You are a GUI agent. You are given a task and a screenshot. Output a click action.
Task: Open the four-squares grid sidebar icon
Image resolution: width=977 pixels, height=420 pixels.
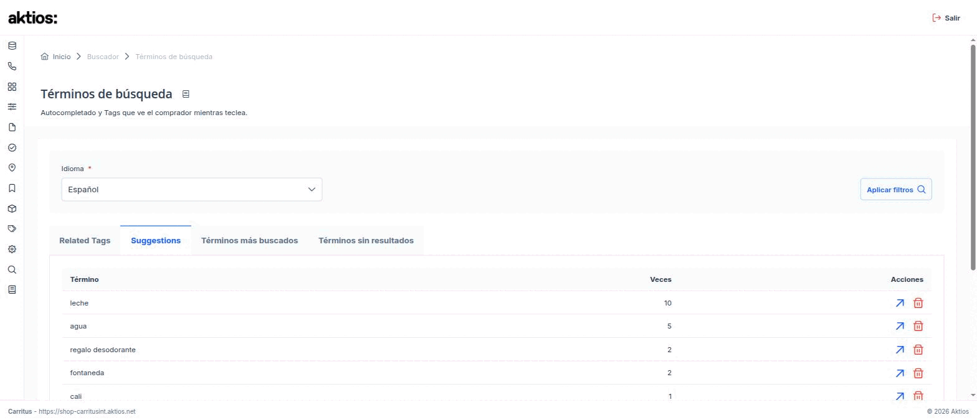[x=12, y=86]
